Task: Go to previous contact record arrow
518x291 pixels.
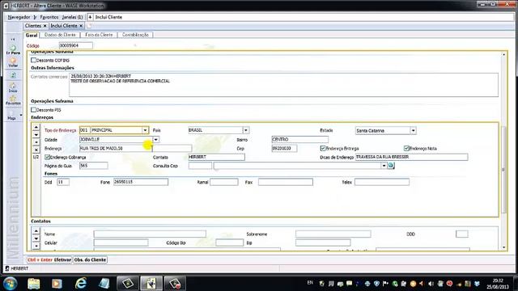Action: pos(36,231)
